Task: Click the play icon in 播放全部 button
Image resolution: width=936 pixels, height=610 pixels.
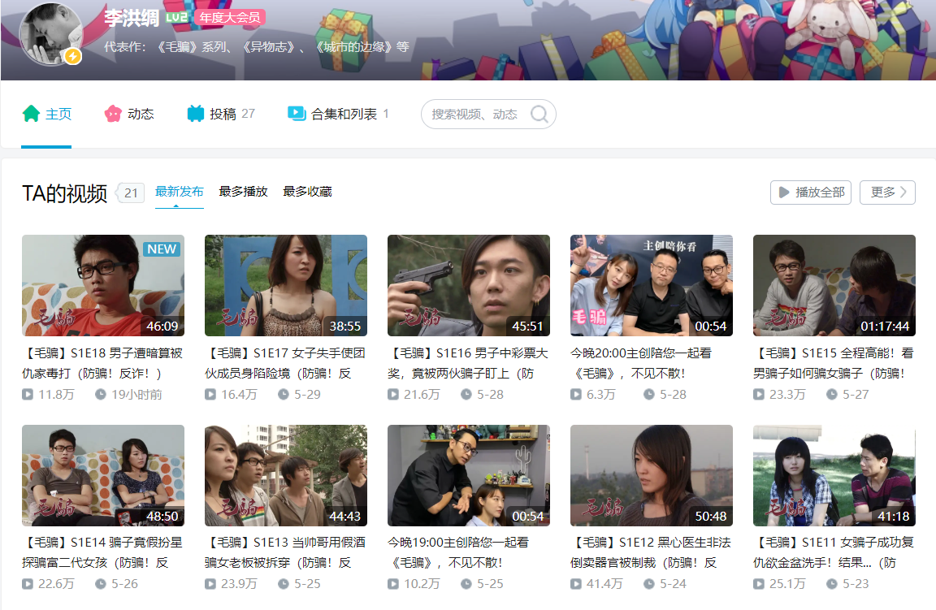Action: (784, 193)
